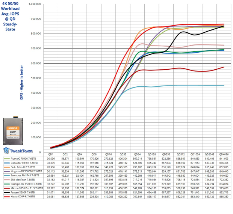This screenshot has width=233, height=214.
Task: Click the QD32 column header
Action: click(123, 154)
